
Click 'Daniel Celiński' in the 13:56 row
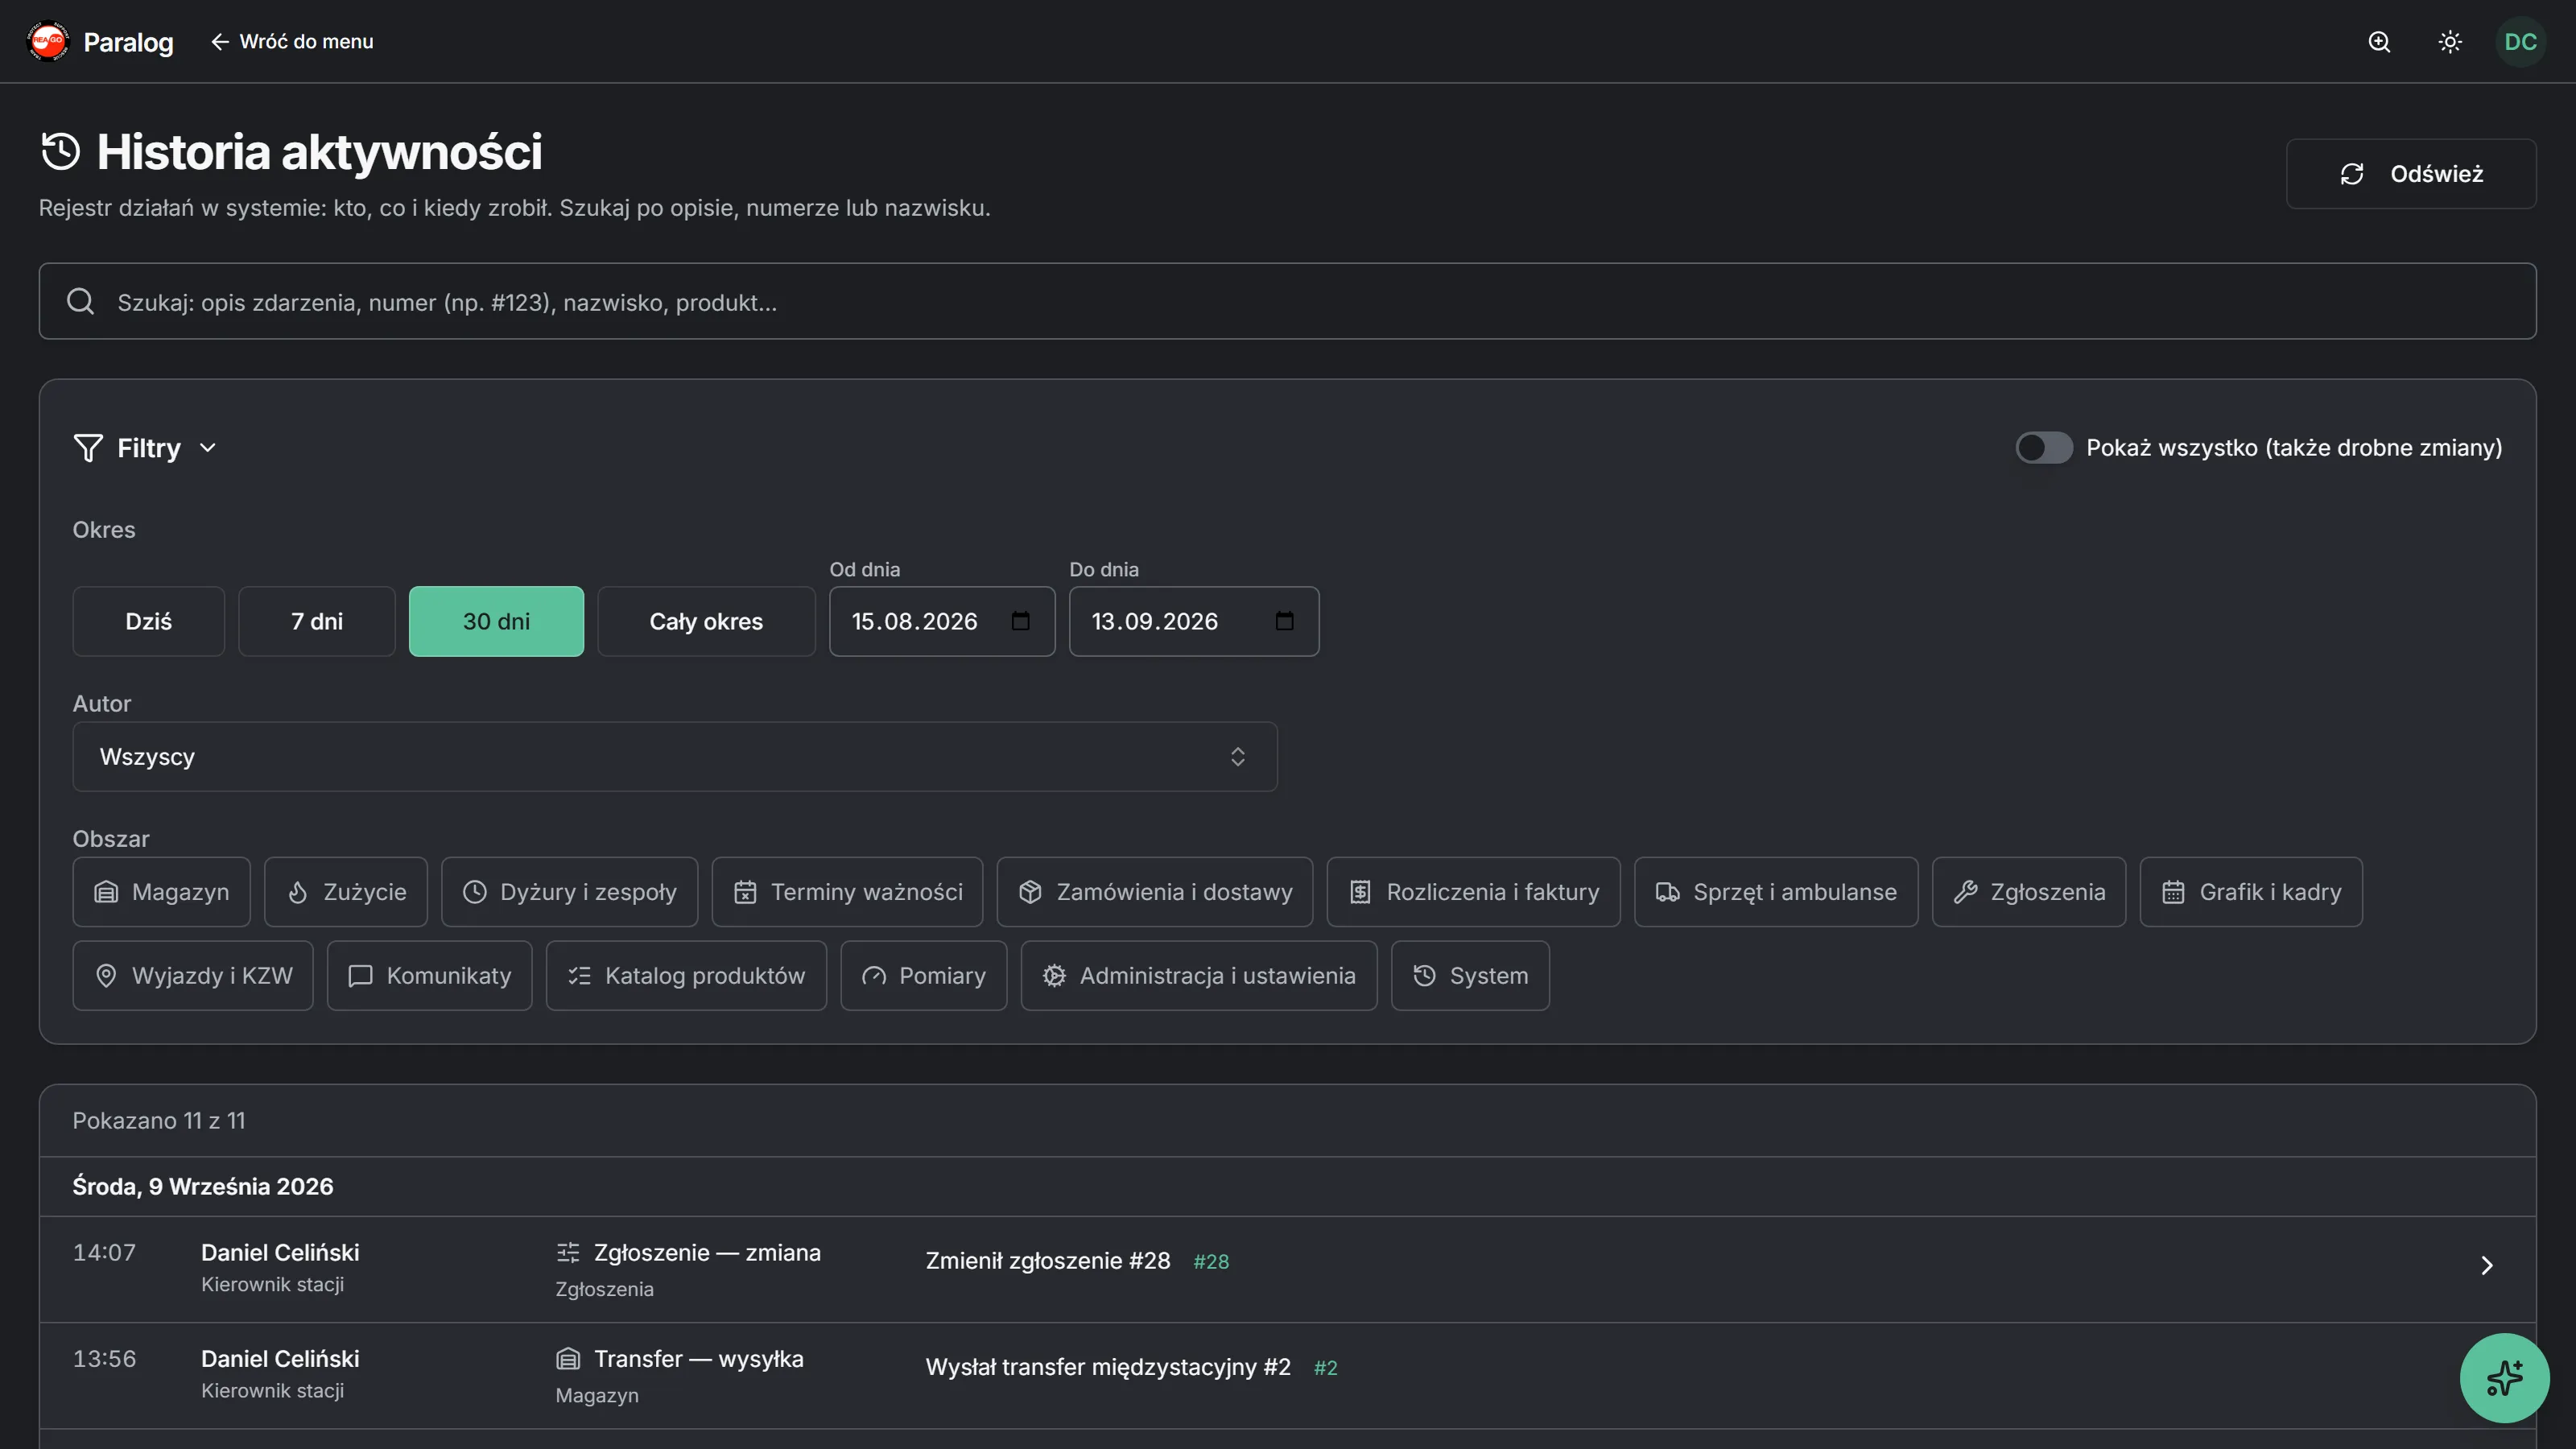[x=280, y=1358]
